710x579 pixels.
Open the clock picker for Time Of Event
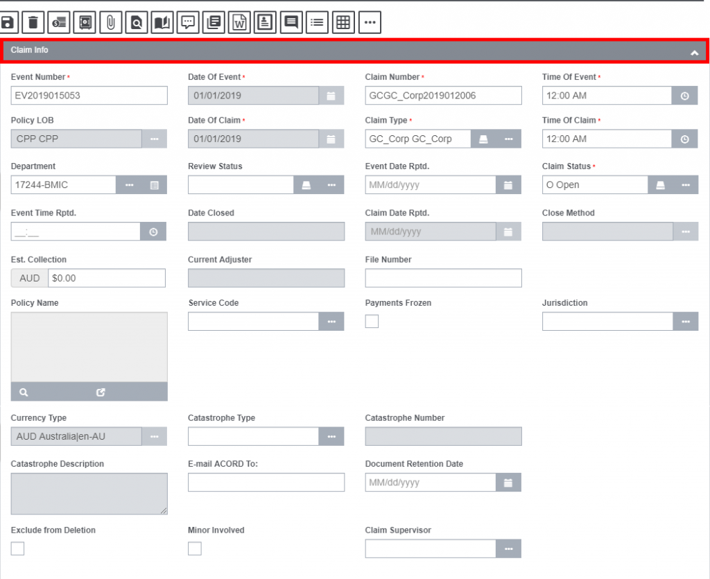[x=684, y=96]
